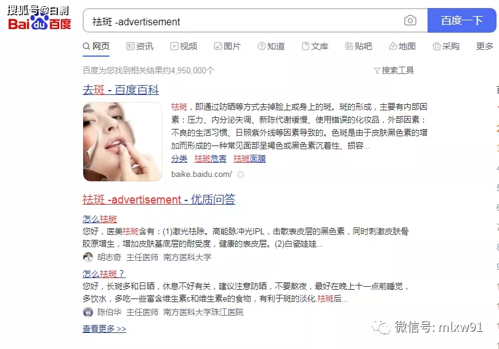Click the camera image search icon
Screen dimensions: 499x349
[410, 21]
